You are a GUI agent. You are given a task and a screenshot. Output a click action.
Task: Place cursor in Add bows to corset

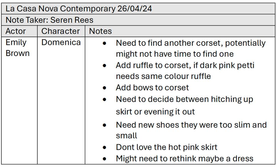point(152,88)
